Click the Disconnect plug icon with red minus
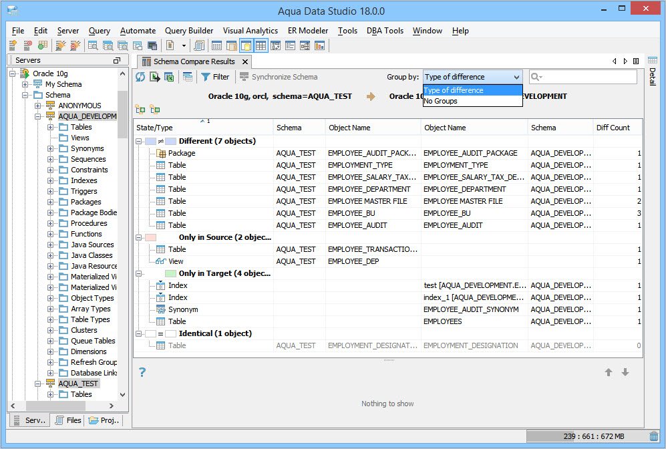The image size is (666, 449). click(x=75, y=45)
